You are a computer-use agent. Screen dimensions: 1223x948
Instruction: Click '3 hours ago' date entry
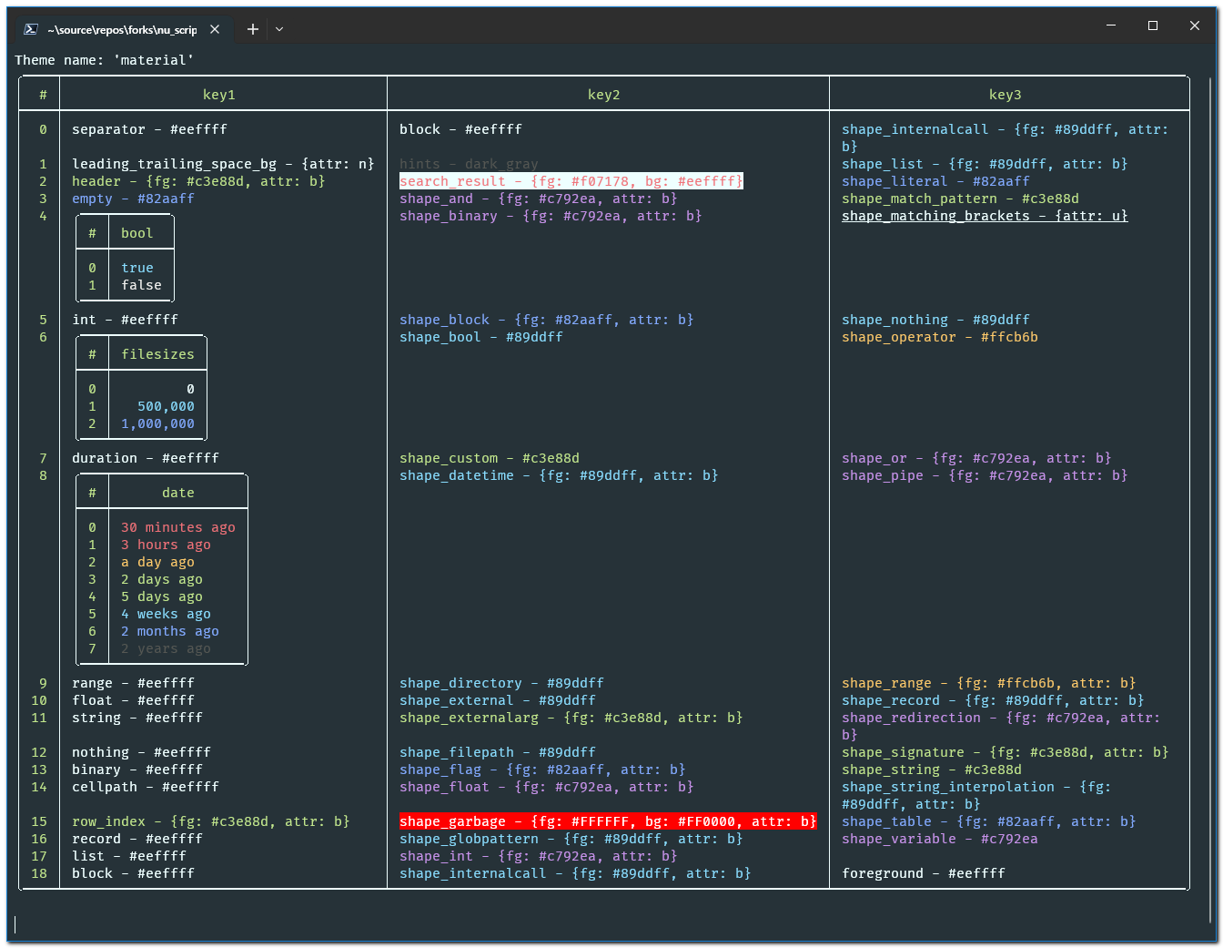(167, 545)
